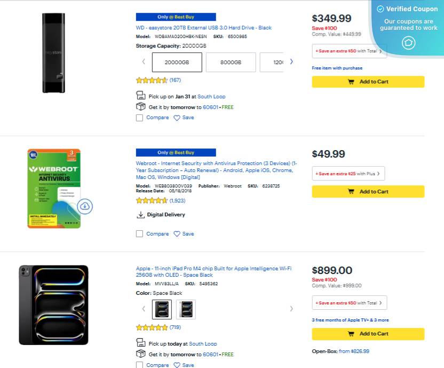Screen dimensions: 444x368
Task: Click the heart Save icon under the iPad listing
Action: pos(178,365)
